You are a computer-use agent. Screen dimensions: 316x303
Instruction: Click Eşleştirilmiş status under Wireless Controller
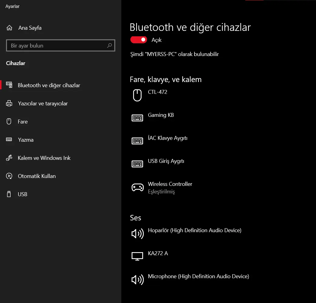pos(161,192)
